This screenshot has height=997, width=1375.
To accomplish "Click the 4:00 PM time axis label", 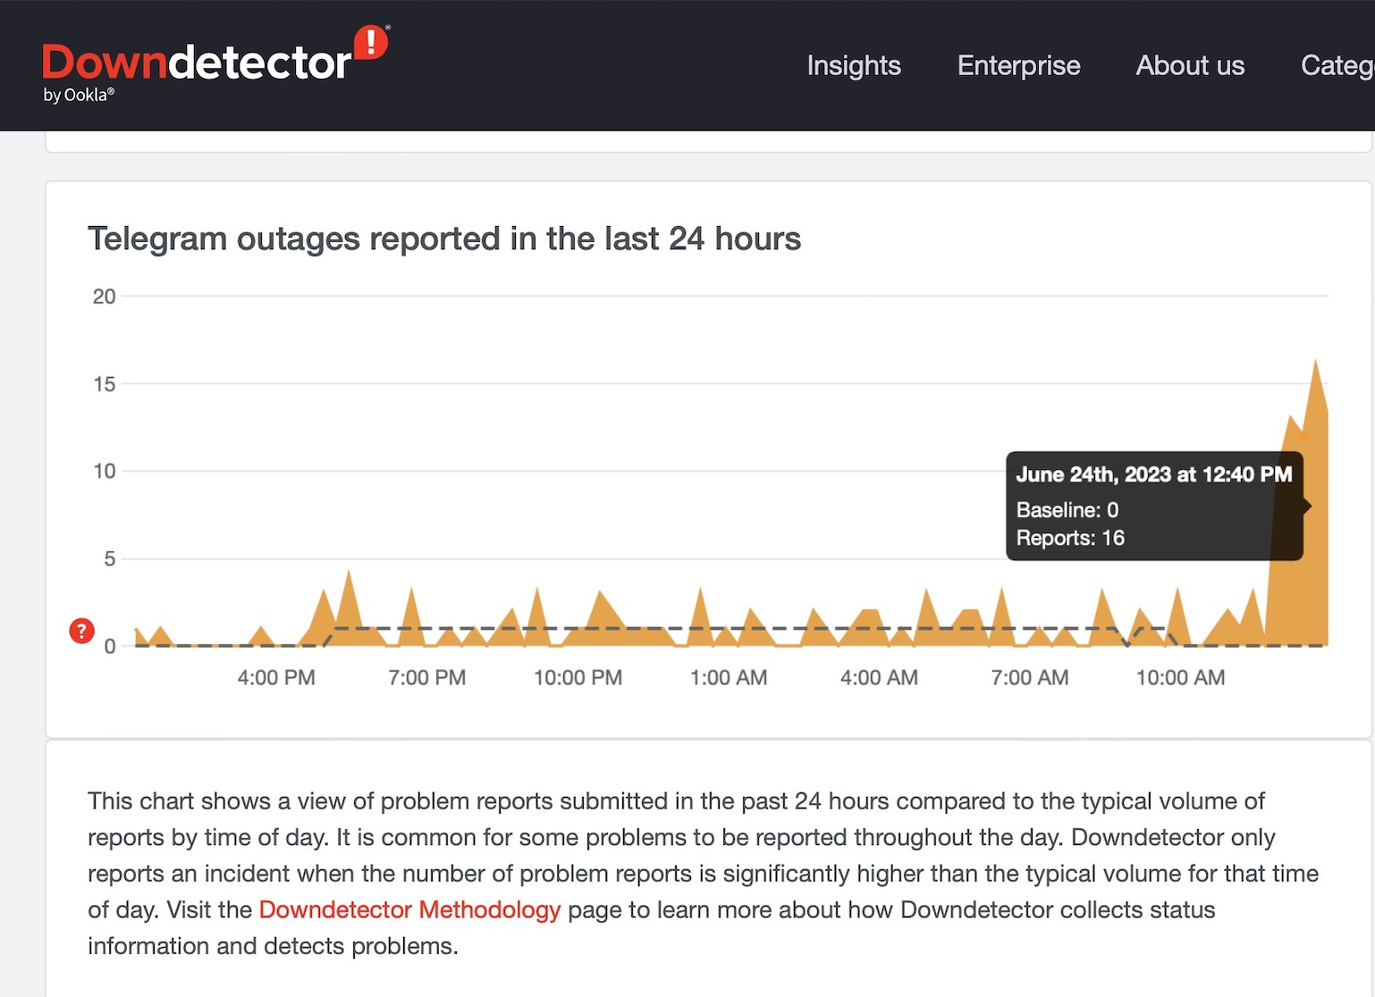I will coord(276,678).
